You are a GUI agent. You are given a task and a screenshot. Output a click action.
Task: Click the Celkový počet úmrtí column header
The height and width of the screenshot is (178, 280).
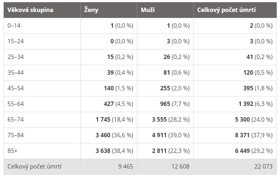(235, 10)
